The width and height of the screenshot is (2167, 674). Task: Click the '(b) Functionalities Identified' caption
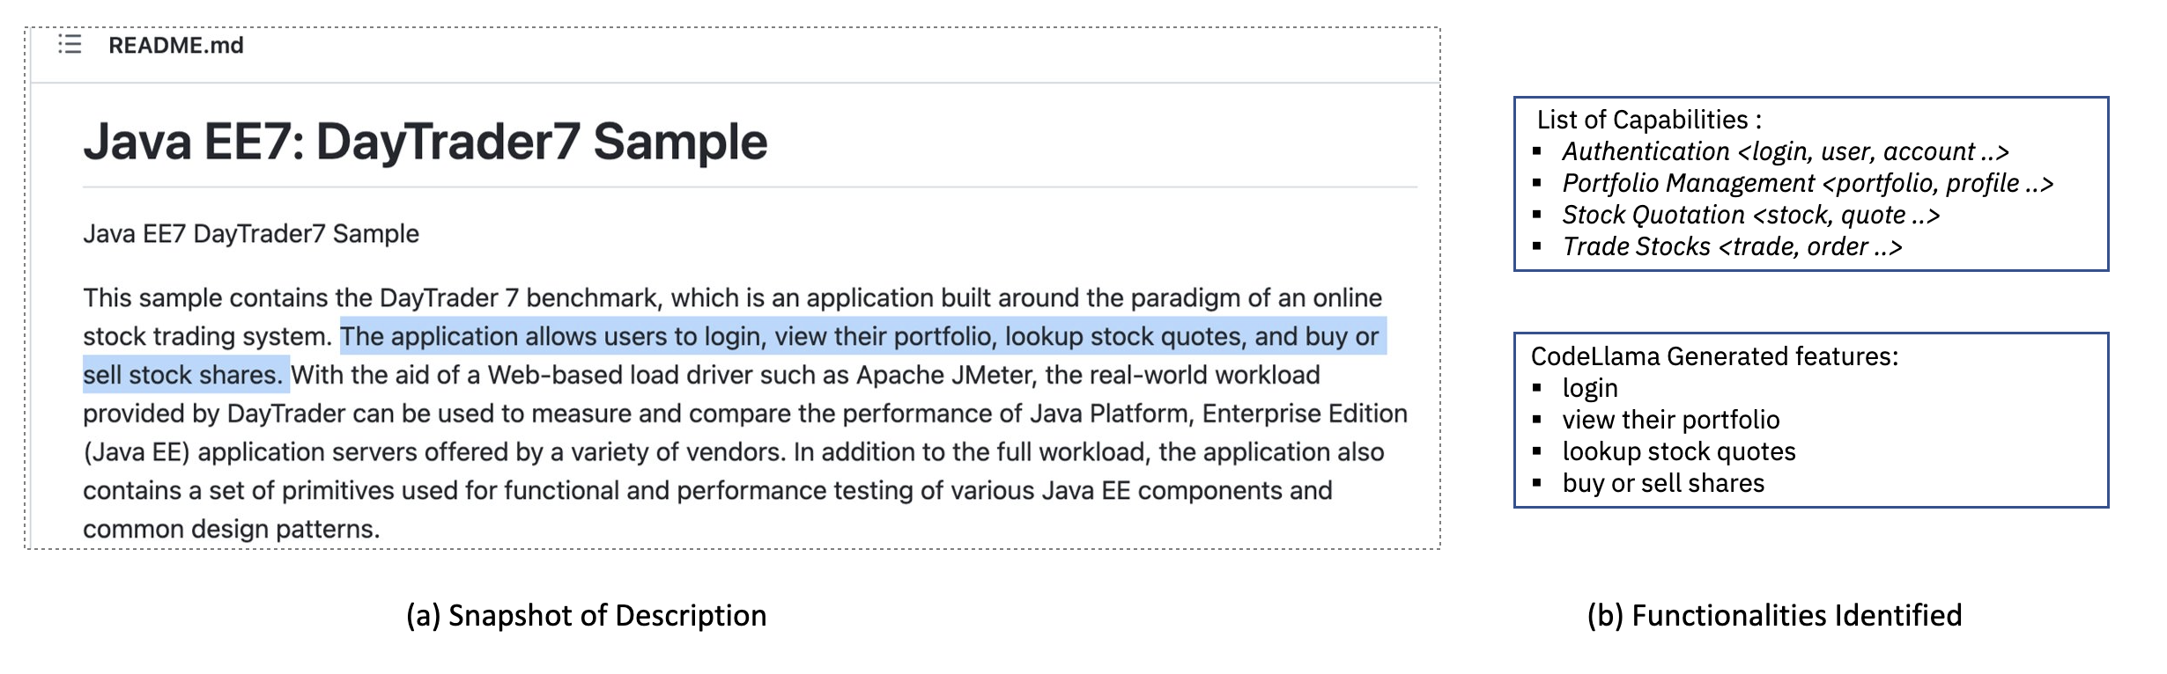1774,615
